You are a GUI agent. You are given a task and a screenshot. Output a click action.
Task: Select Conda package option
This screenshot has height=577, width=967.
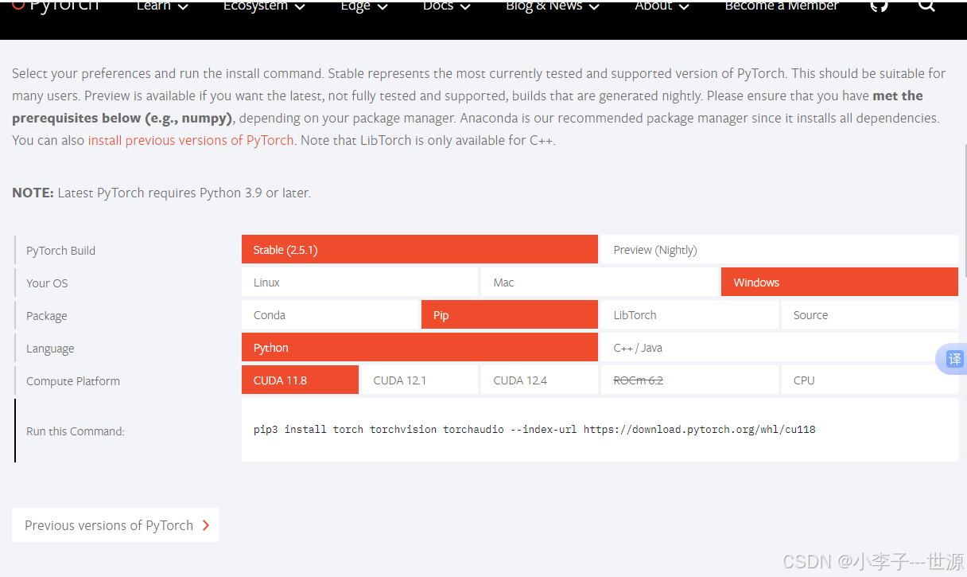click(x=330, y=314)
